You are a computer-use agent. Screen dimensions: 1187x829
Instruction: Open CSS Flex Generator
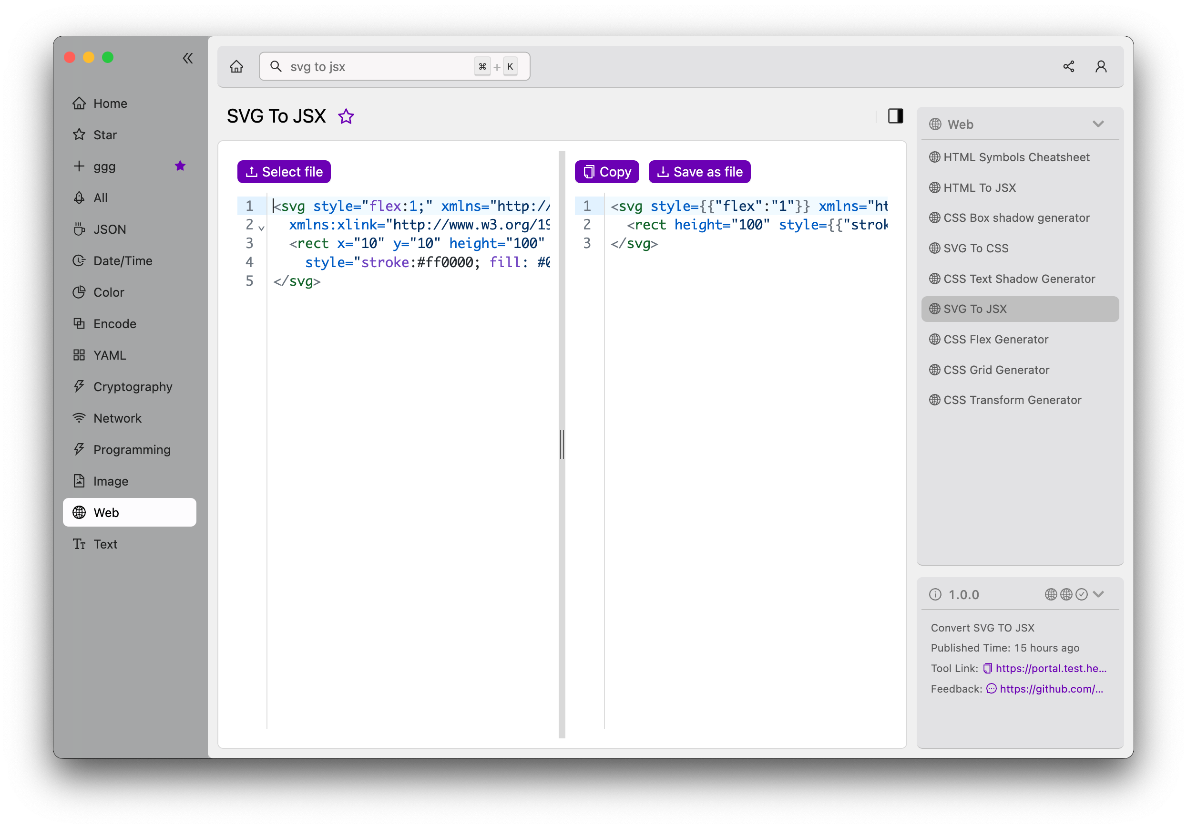[1020, 339]
